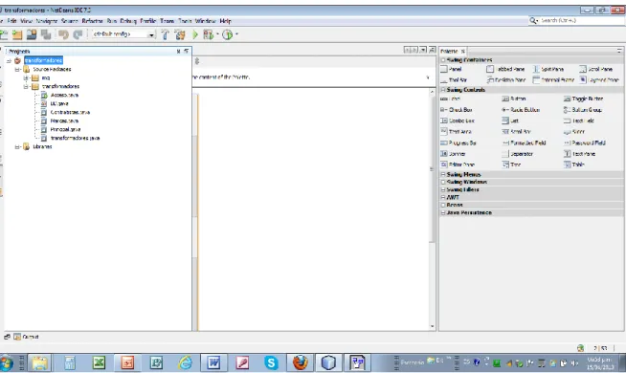Open the Refactor menu
626x373 pixels.
pyautogui.click(x=92, y=21)
